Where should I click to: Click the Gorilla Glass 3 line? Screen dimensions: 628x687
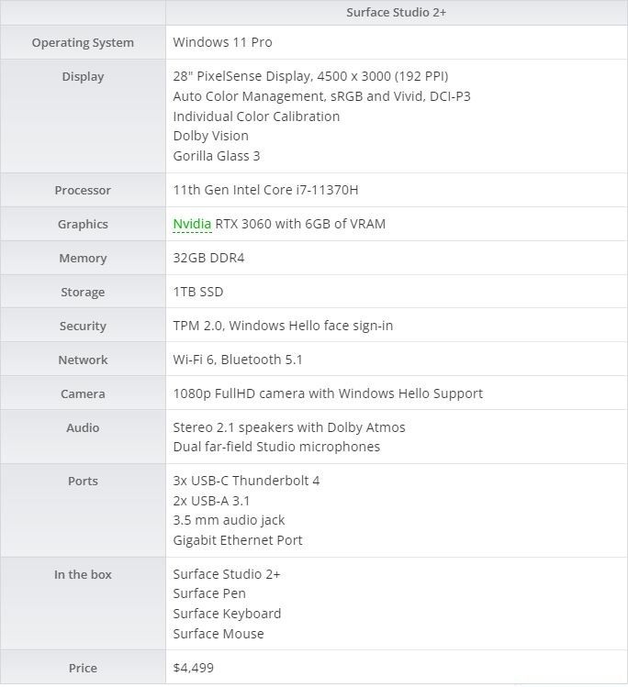216,156
